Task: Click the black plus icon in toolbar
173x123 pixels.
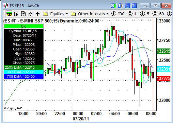Action: point(38,14)
